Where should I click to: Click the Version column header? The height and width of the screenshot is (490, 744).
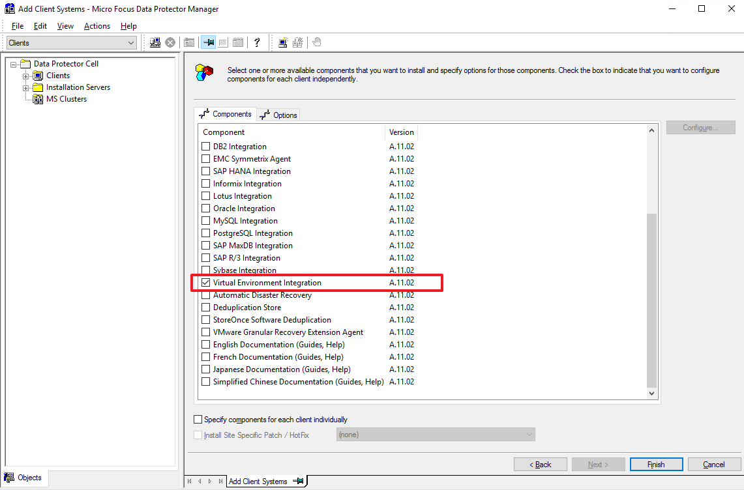402,132
